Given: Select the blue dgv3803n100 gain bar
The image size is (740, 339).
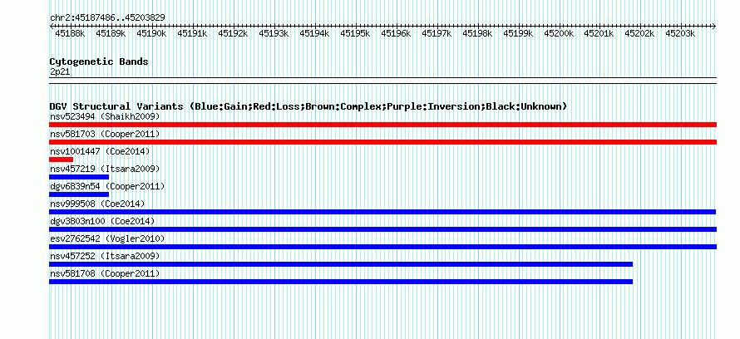Looking at the screenshot, I should pos(382,229).
